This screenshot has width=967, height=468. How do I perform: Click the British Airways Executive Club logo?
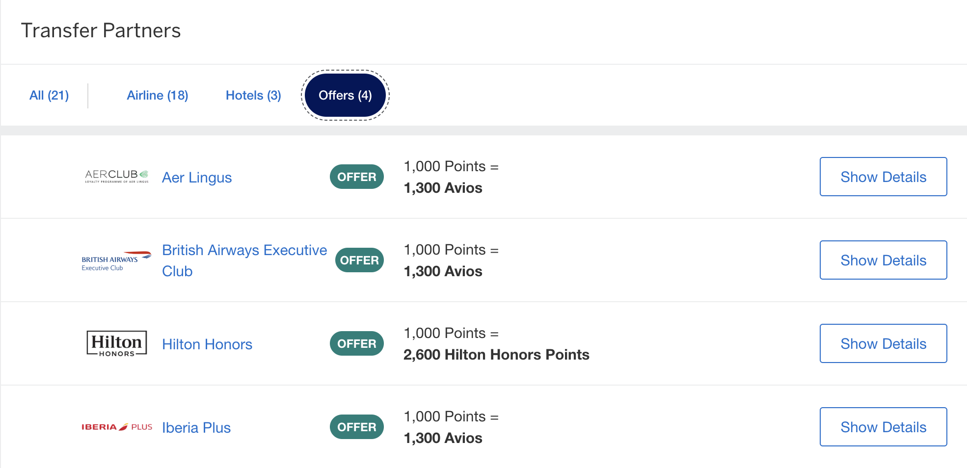coord(116,260)
